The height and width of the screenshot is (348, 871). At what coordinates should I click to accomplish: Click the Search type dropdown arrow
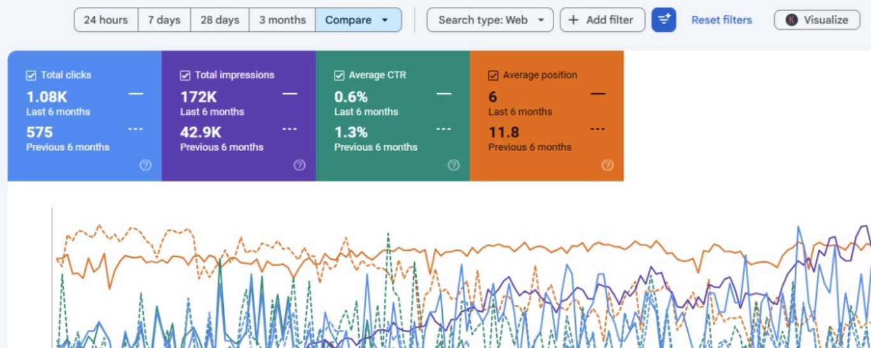pos(541,20)
